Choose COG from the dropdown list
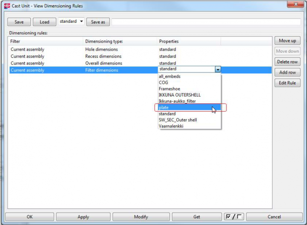 tap(190, 83)
